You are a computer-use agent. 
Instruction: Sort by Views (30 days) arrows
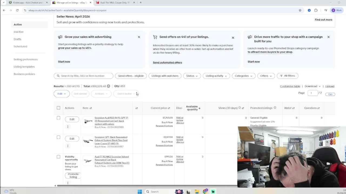coord(243,108)
